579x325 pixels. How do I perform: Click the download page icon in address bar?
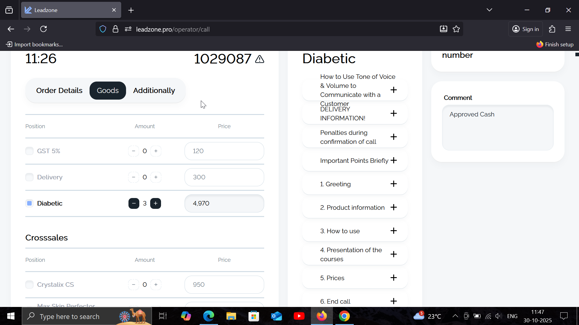tap(443, 29)
